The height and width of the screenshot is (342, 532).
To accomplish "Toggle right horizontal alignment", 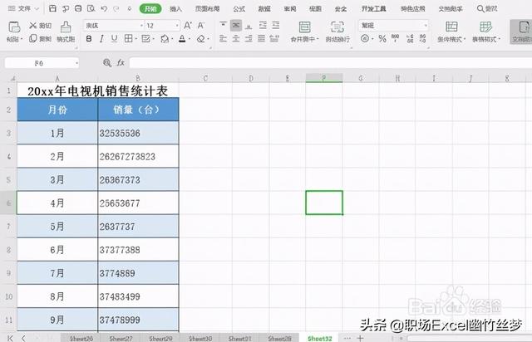I will [249, 39].
